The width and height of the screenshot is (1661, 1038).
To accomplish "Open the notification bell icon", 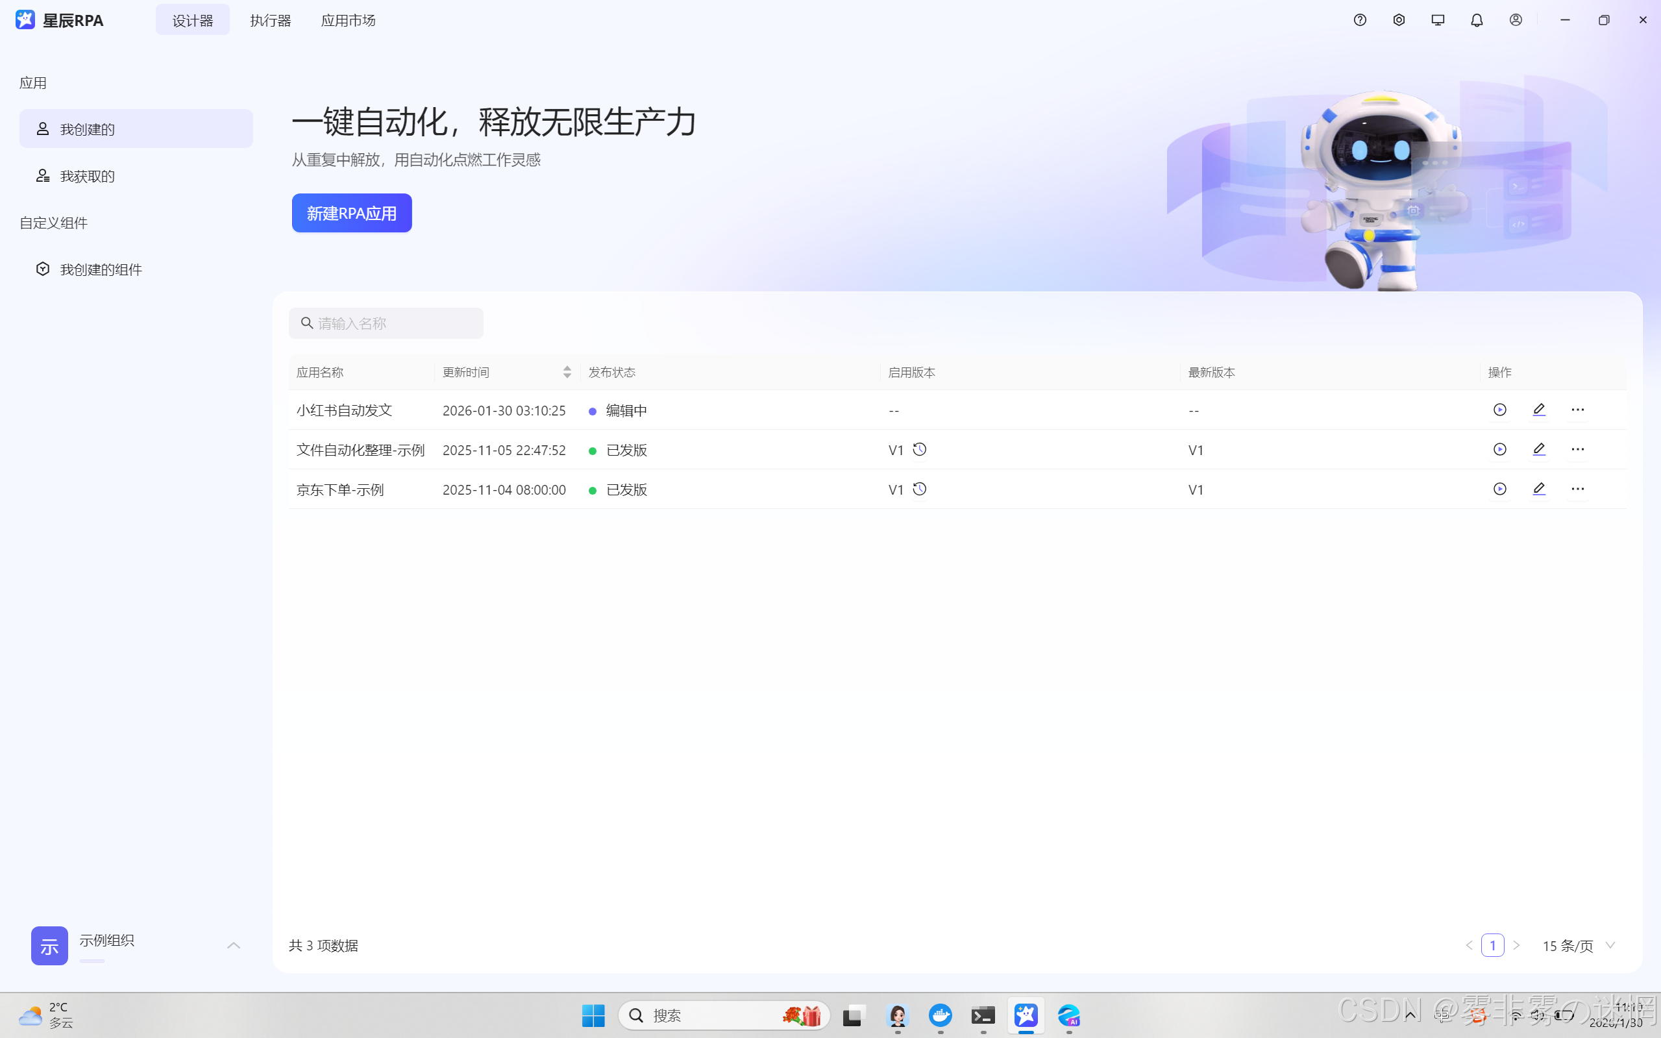I will point(1477,20).
